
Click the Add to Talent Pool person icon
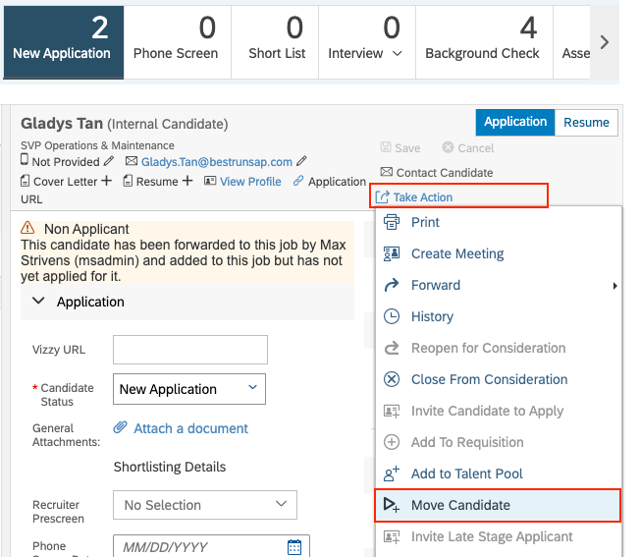[x=392, y=473]
